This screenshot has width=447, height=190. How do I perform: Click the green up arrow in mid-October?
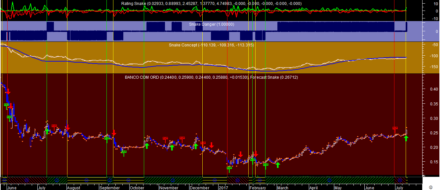pos(147,145)
